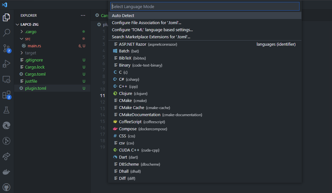Click the Docker sidebar icon
The width and height of the screenshot is (332, 193).
click(x=7, y=171)
